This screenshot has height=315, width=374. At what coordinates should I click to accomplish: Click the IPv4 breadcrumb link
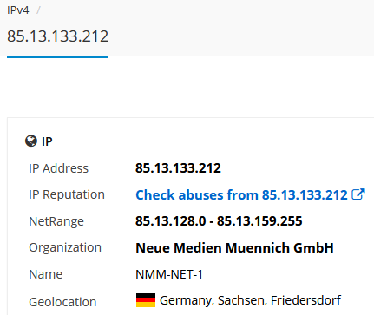(x=18, y=10)
